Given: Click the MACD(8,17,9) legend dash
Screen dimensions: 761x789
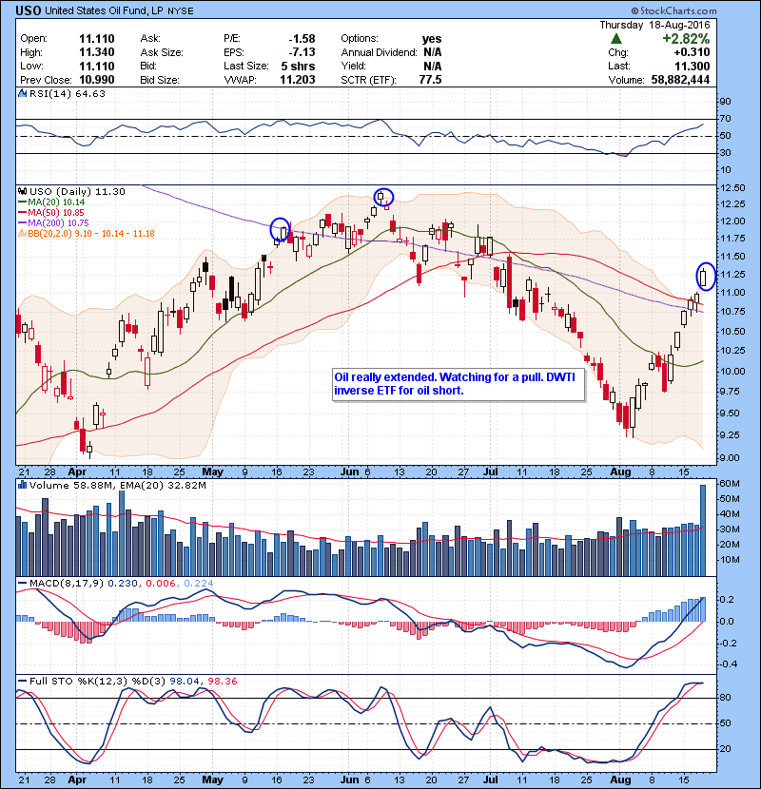Looking at the screenshot, I should click(x=22, y=584).
